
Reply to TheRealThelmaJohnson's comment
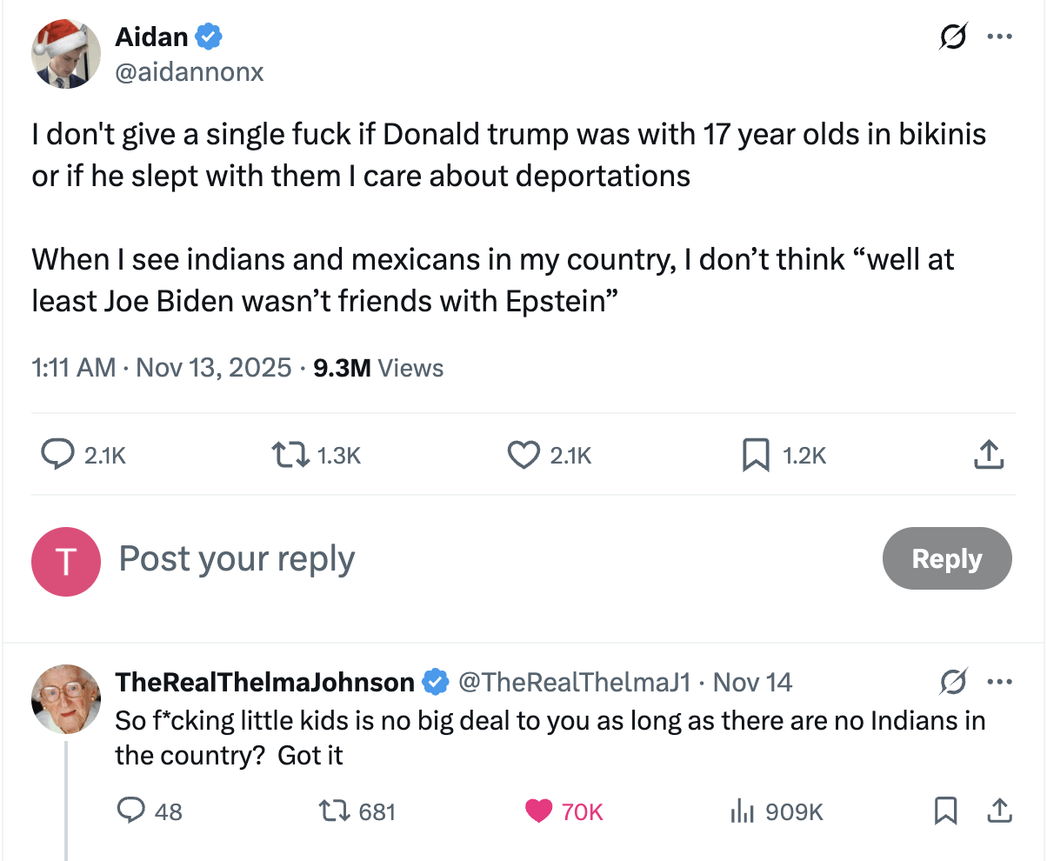[x=130, y=811]
